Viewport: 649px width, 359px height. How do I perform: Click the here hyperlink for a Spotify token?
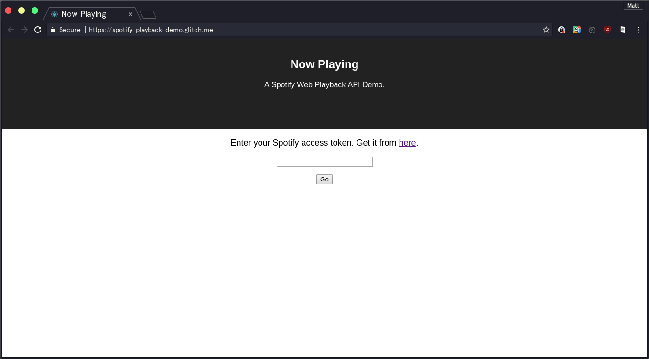pyautogui.click(x=407, y=143)
